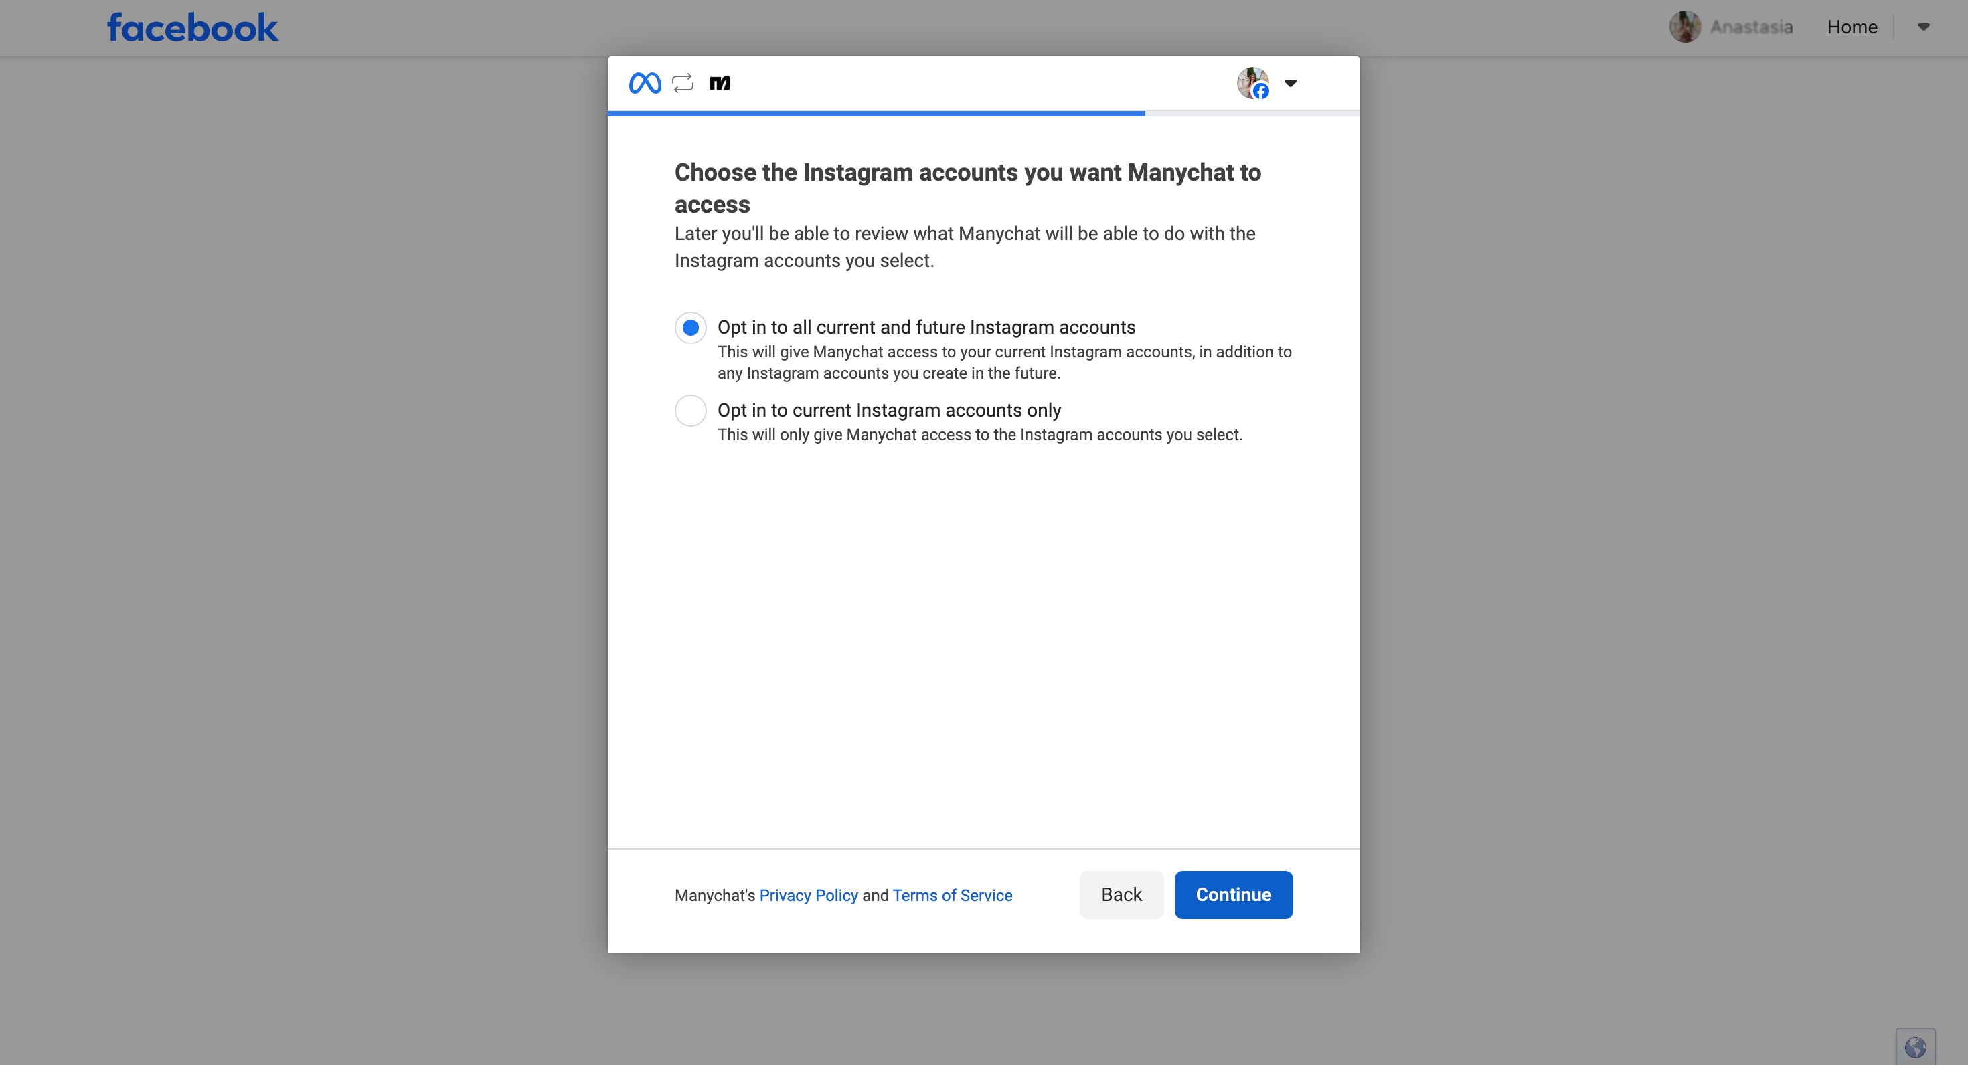The height and width of the screenshot is (1065, 1968).
Task: Select opt in to current Instagram accounts only
Action: [690, 410]
